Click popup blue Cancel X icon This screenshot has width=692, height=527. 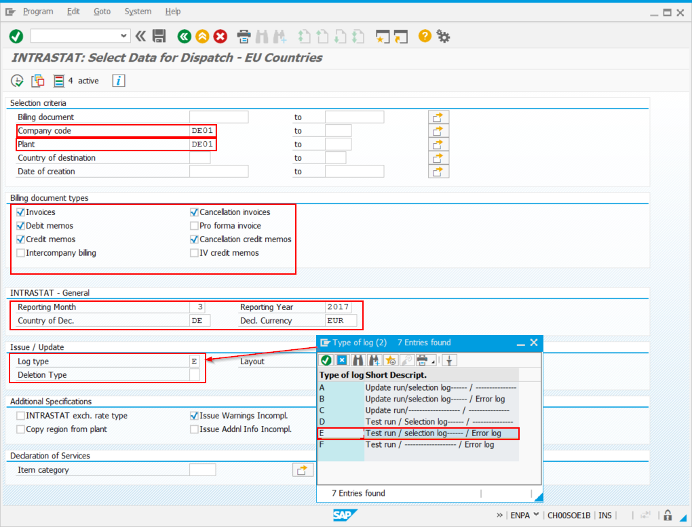342,360
